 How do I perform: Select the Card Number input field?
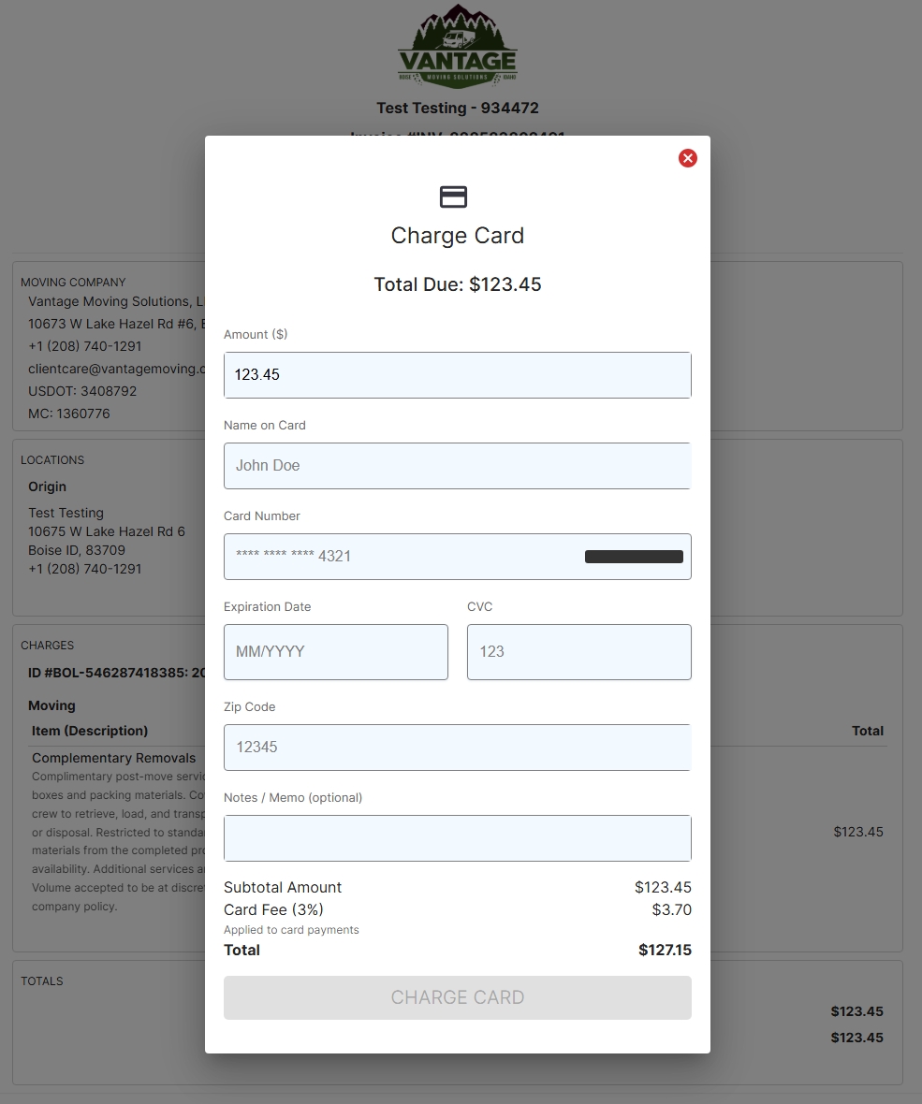(457, 557)
